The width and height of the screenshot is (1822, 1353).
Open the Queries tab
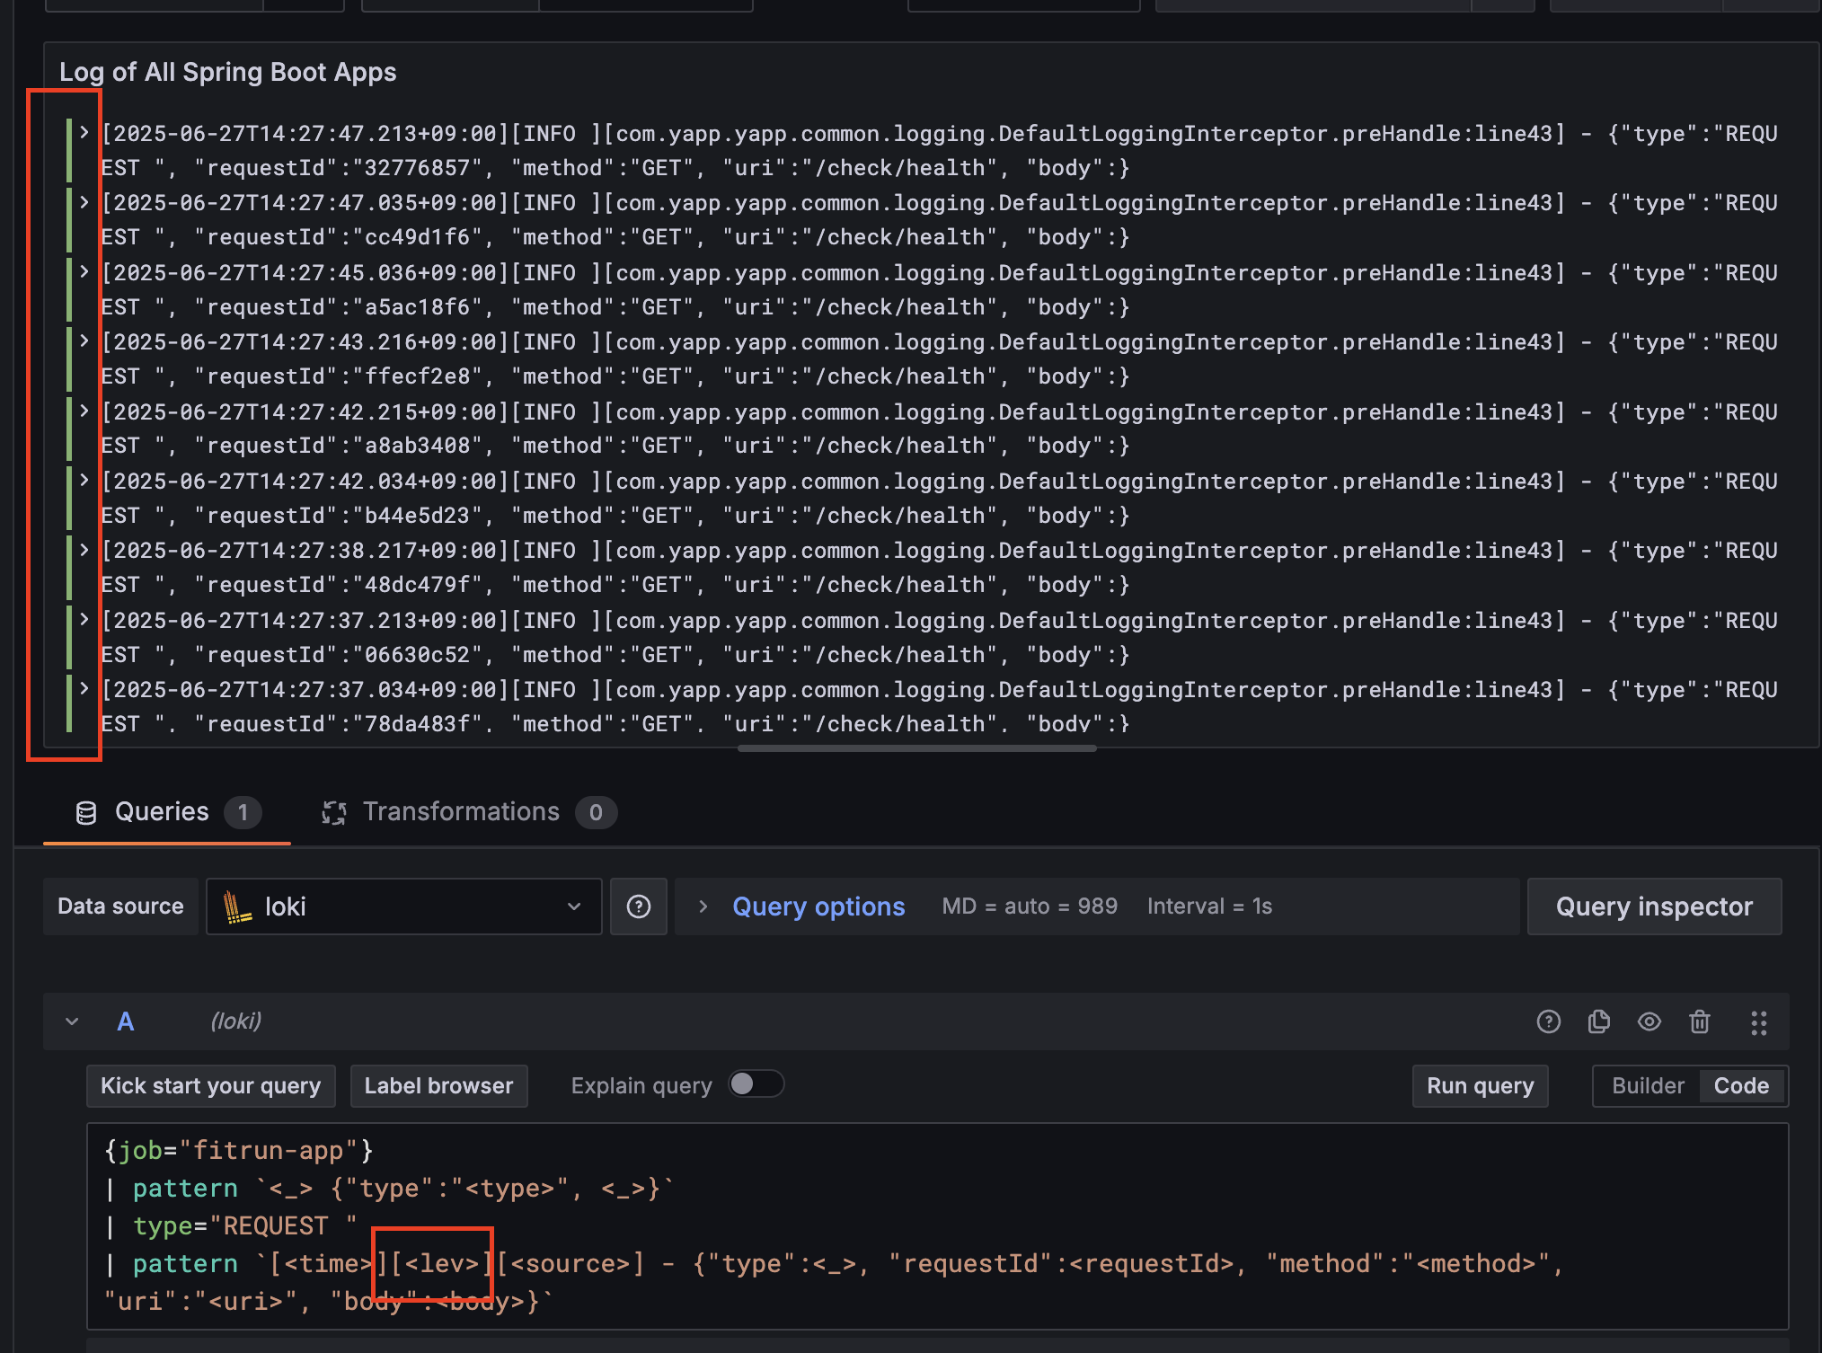[x=167, y=812]
